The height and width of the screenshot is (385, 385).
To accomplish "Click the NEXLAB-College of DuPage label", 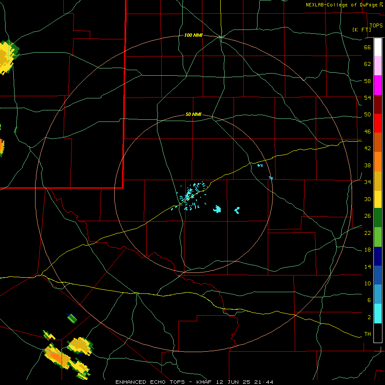I will point(341,5).
